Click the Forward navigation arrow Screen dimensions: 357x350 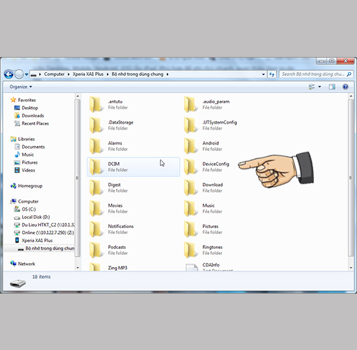(19, 75)
